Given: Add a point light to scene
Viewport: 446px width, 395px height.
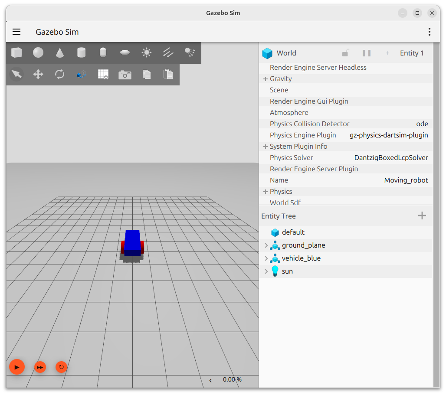Looking at the screenshot, I should [x=147, y=53].
